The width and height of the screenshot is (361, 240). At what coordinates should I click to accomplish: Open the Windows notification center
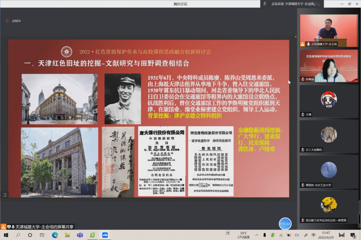[x=353, y=235]
